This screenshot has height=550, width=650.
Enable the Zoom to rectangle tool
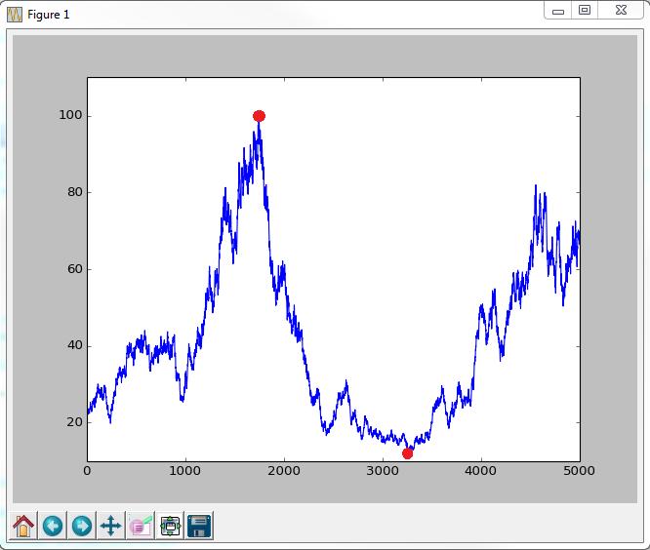[141, 527]
